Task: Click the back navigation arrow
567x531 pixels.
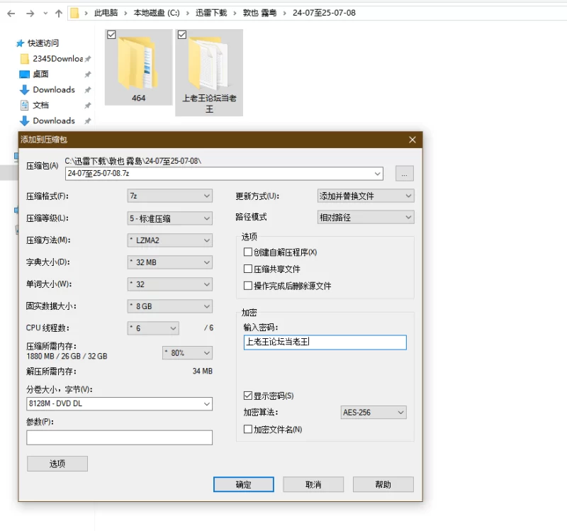Action: [11, 13]
